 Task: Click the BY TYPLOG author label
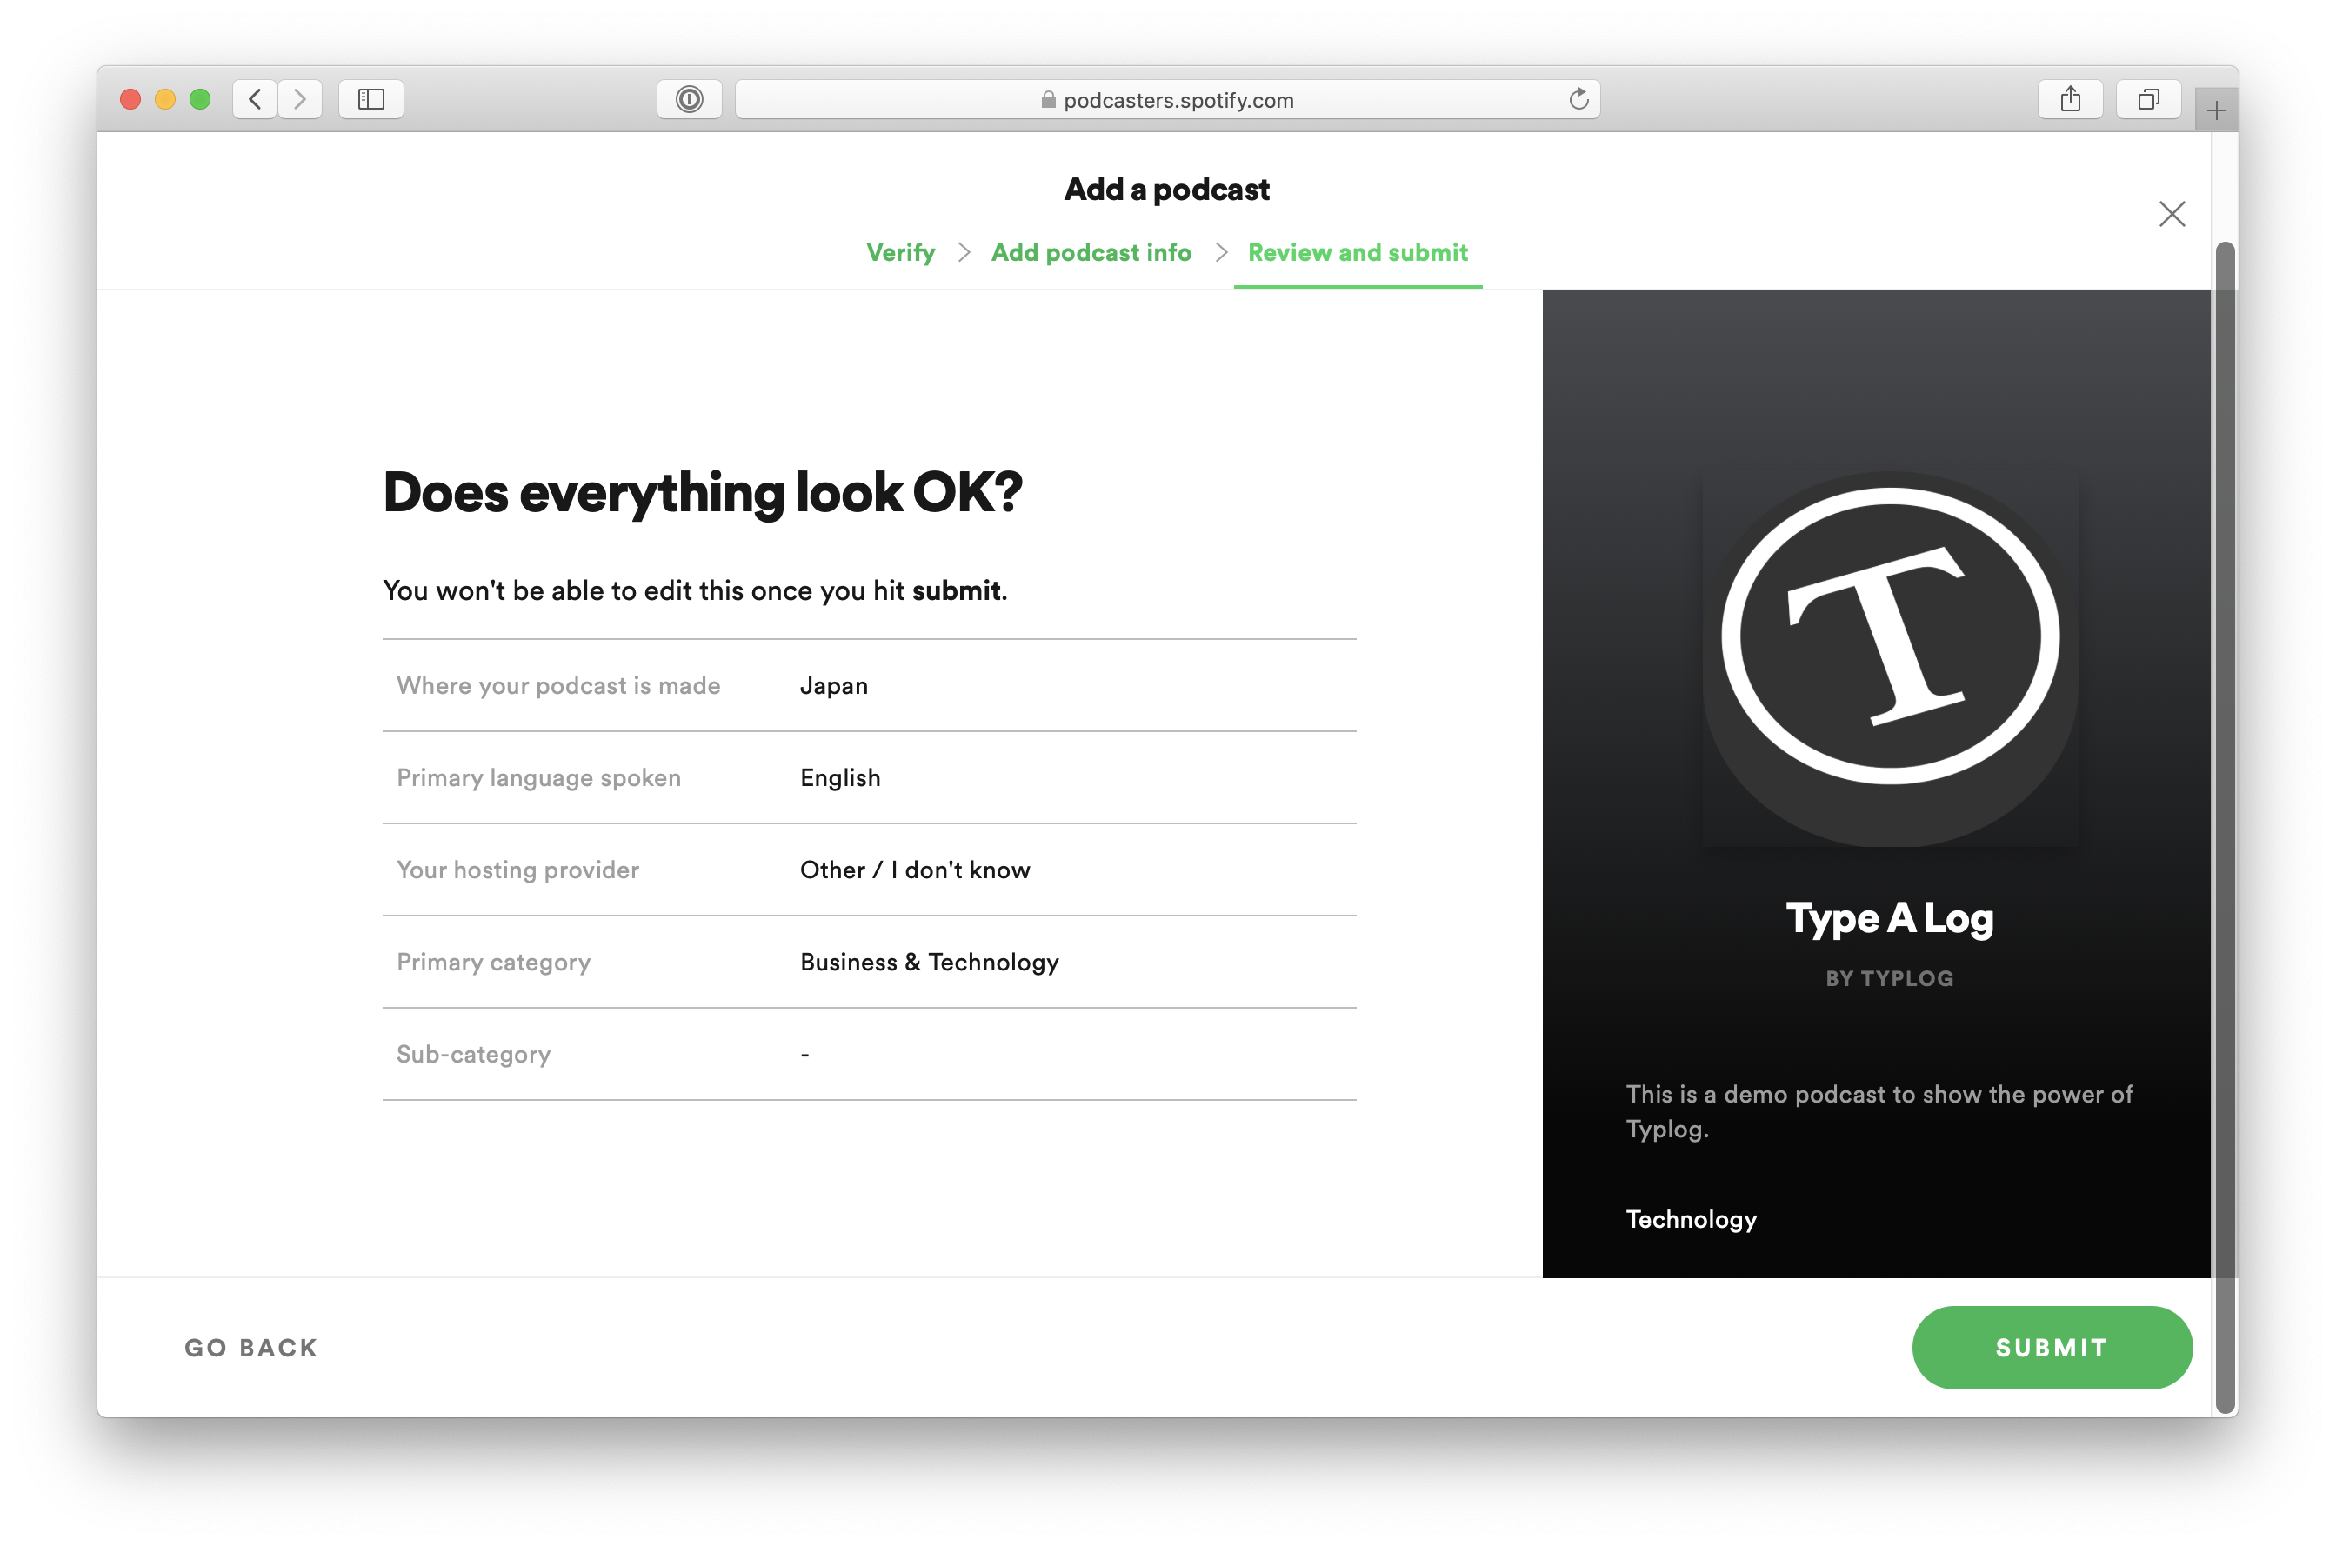pos(1889,978)
